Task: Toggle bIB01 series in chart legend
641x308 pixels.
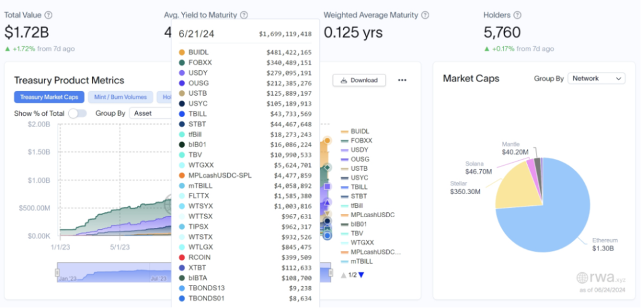Action: (354, 223)
